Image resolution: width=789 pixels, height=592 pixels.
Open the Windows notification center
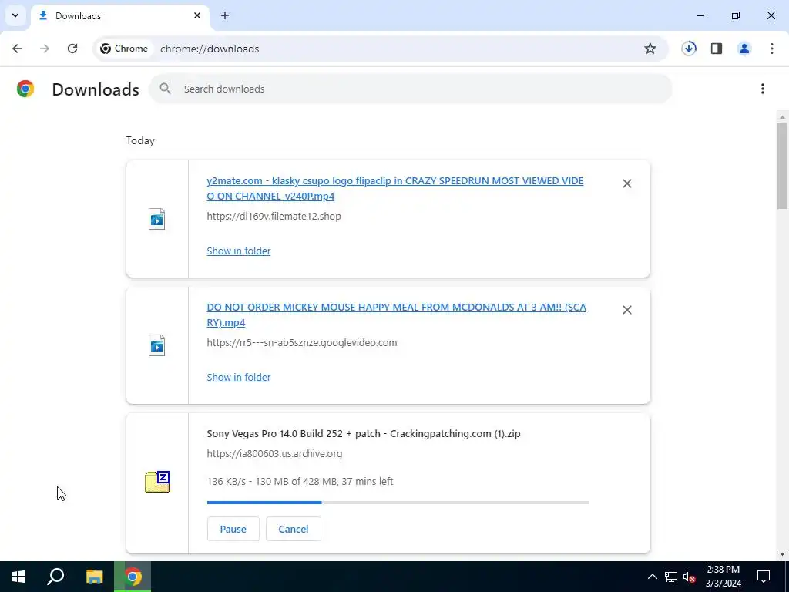click(764, 577)
